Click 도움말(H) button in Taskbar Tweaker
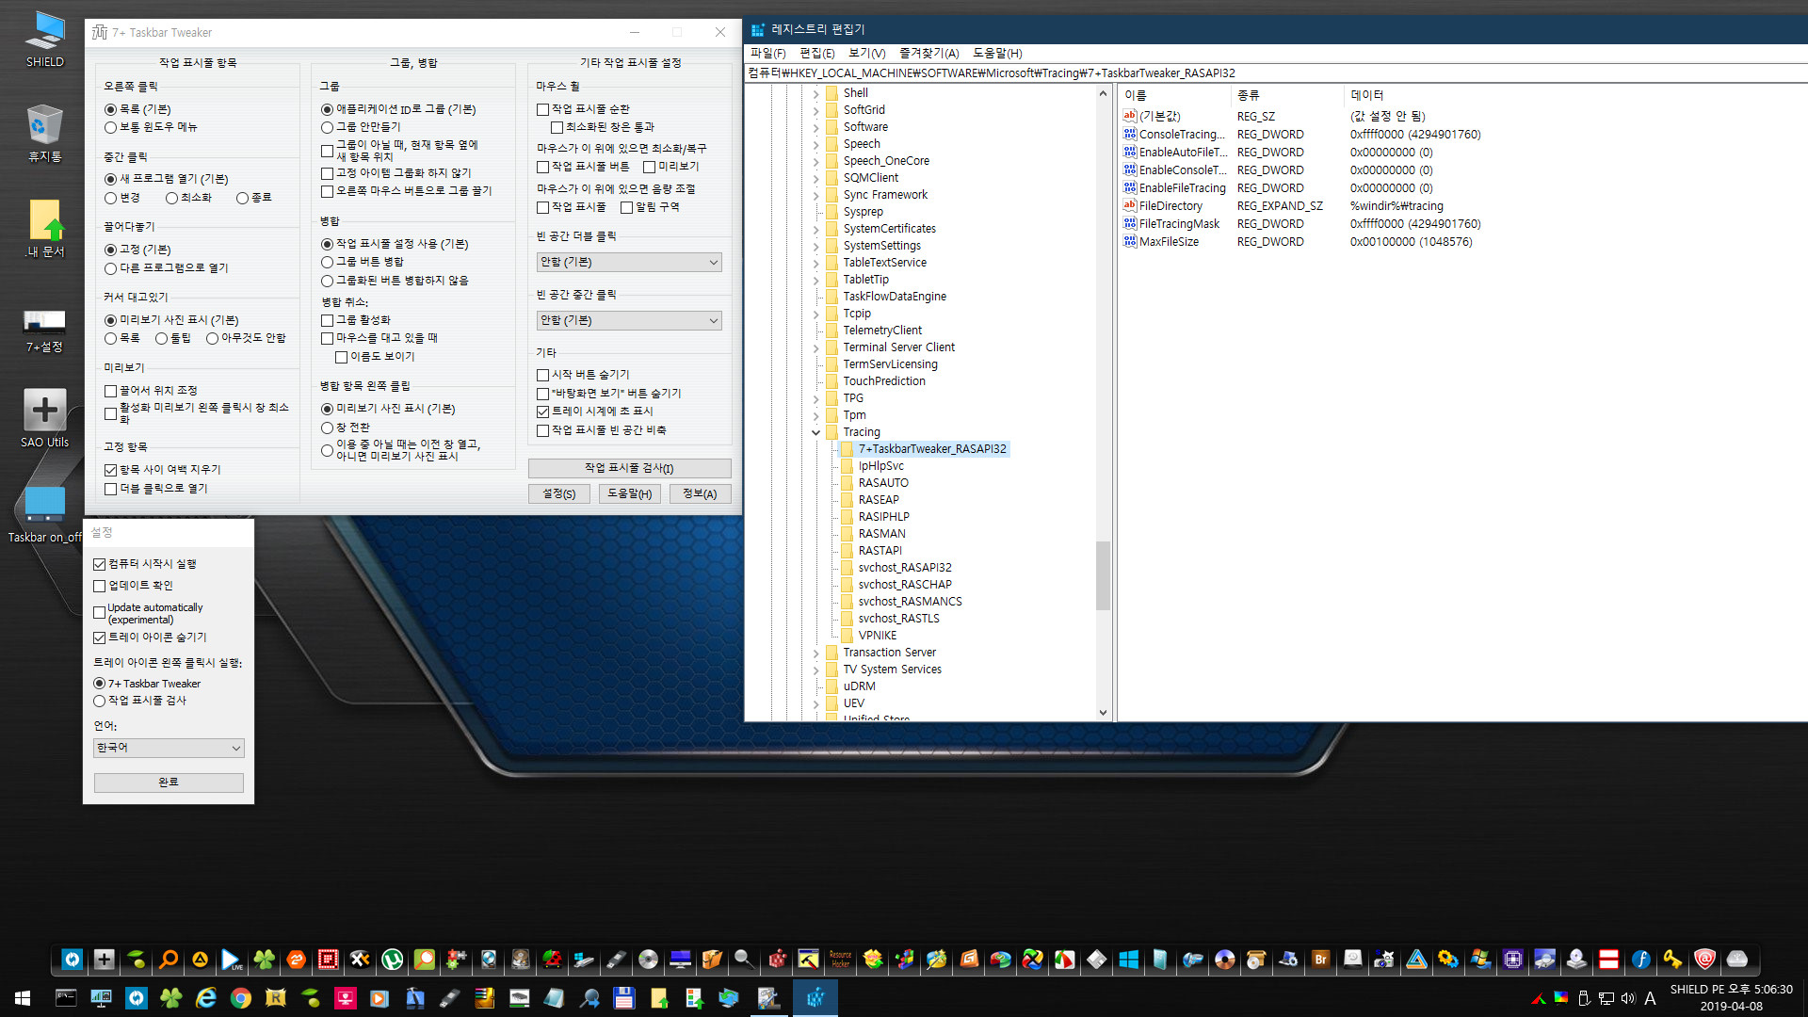 (629, 493)
